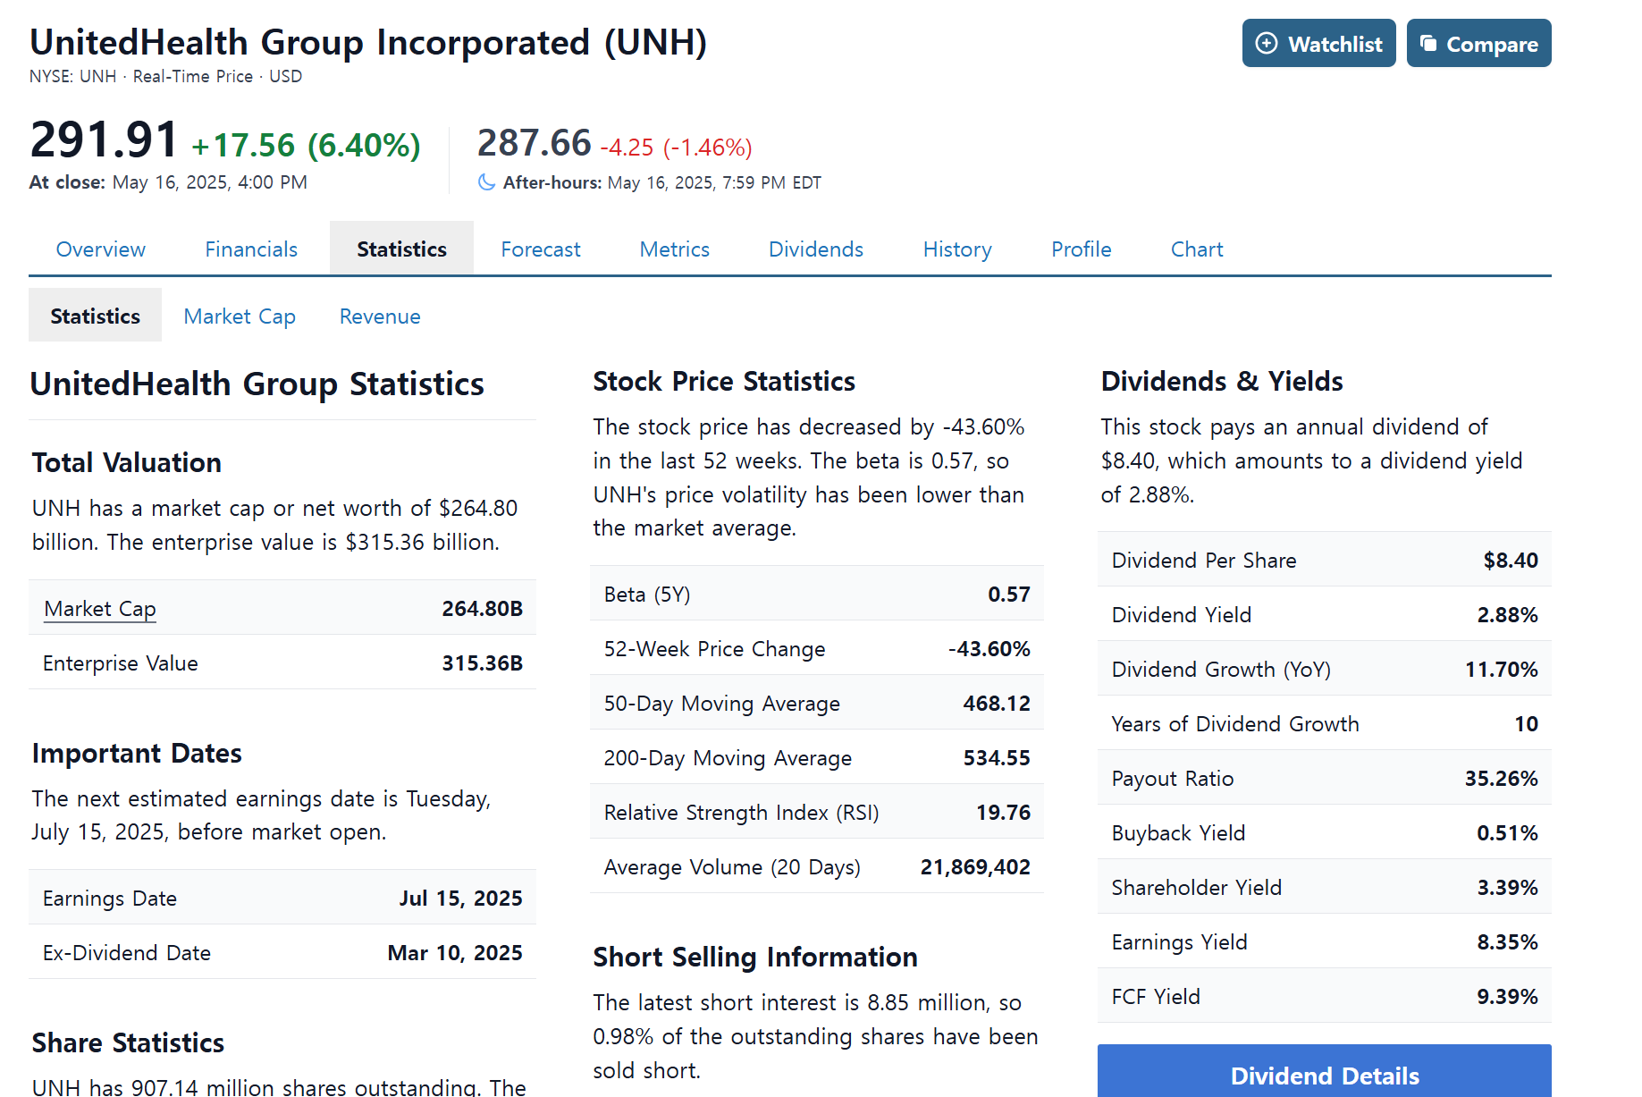
Task: Click the 468.12 moving average value
Action: tap(997, 704)
